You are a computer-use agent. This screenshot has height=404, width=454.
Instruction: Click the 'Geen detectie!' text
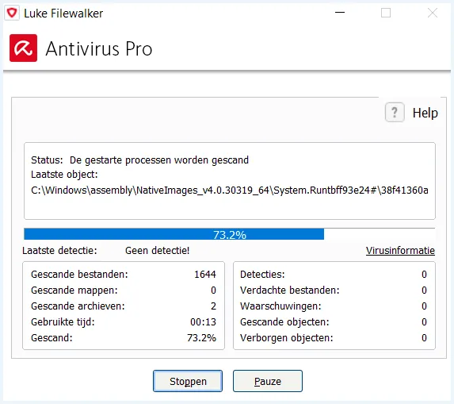tap(157, 251)
